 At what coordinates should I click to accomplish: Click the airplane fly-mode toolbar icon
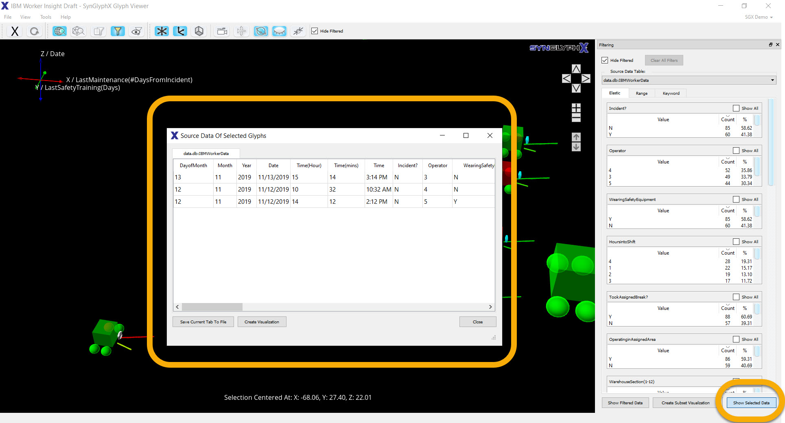(241, 31)
